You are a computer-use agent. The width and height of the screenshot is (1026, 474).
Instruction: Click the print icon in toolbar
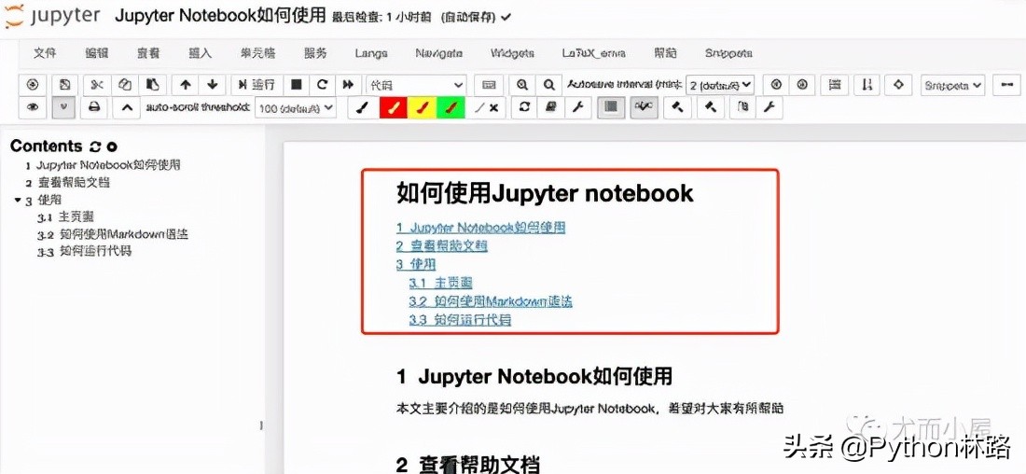[x=94, y=107]
